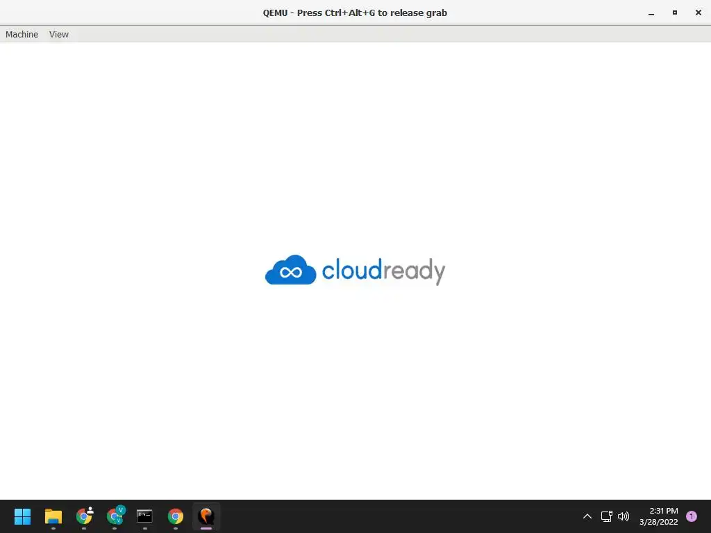711x533 pixels.
Task: Open Chrome with person profile badge
Action: [x=84, y=516]
